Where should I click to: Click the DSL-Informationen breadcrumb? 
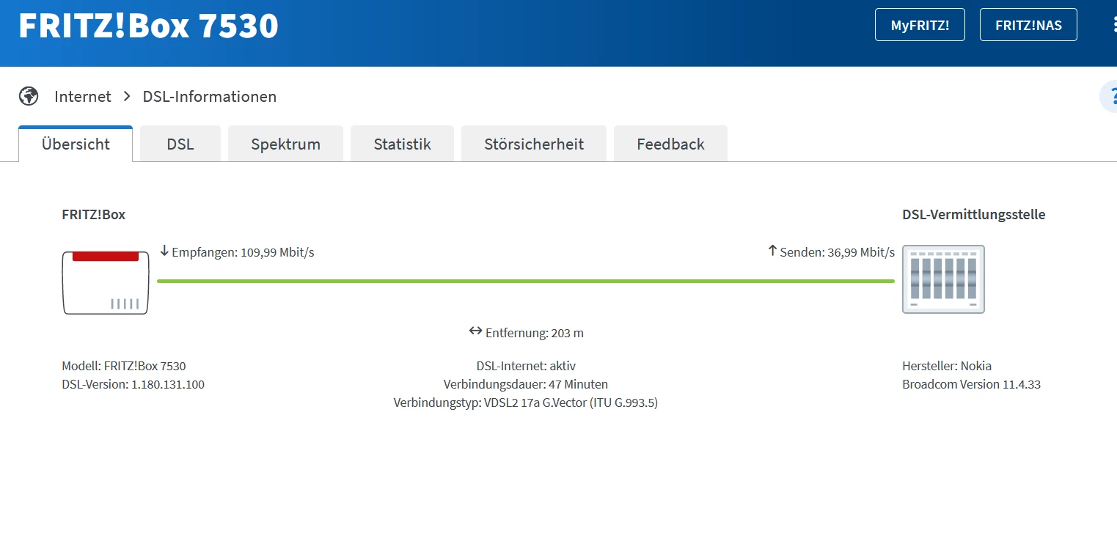pos(210,96)
